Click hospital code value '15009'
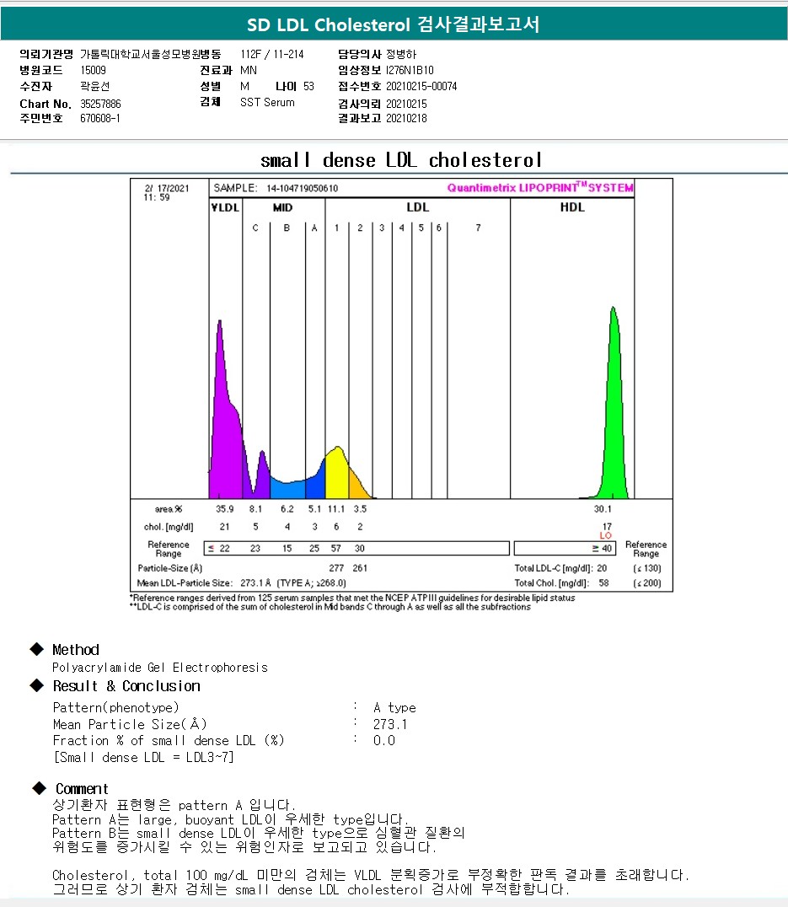 tap(93, 71)
